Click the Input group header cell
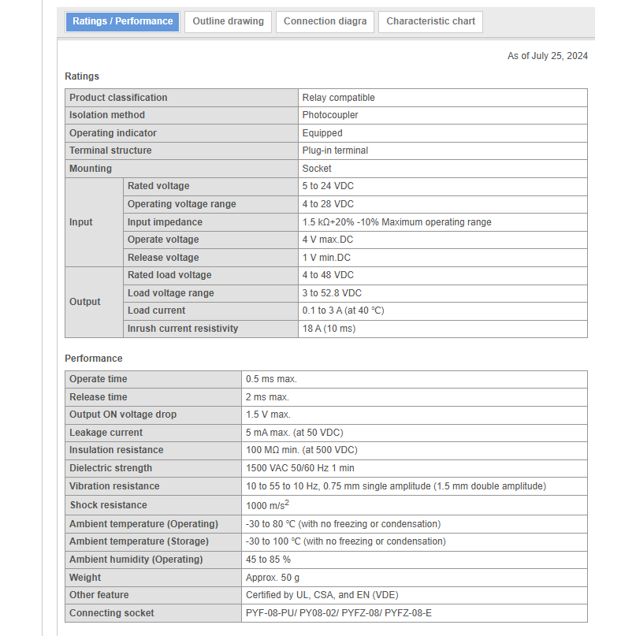This screenshot has width=636, height=636. 81,222
